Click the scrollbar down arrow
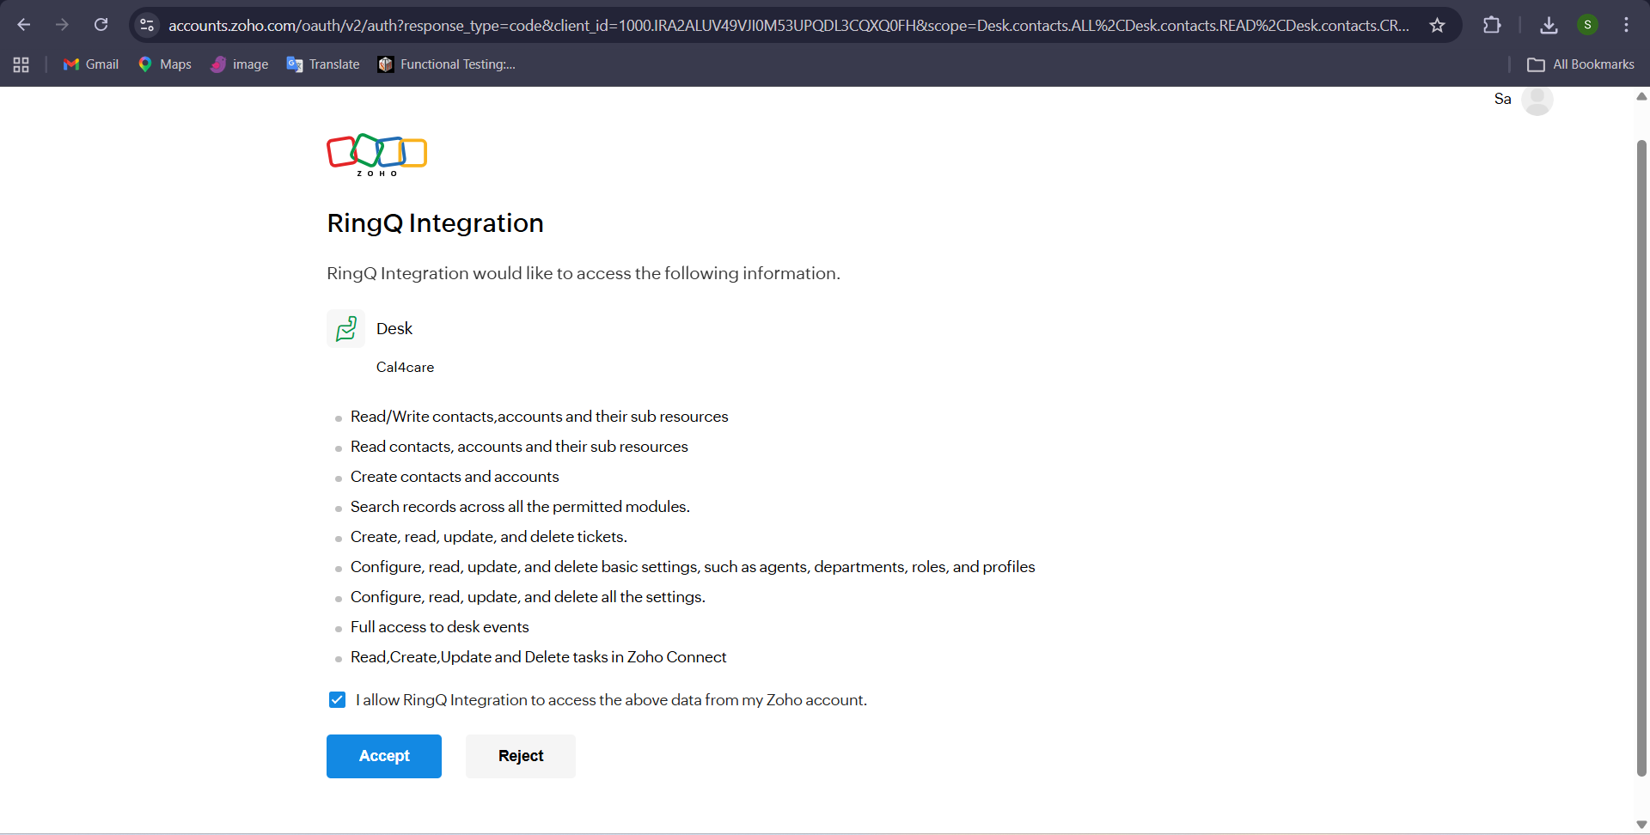Screen dimensions: 1650x835 1641,825
